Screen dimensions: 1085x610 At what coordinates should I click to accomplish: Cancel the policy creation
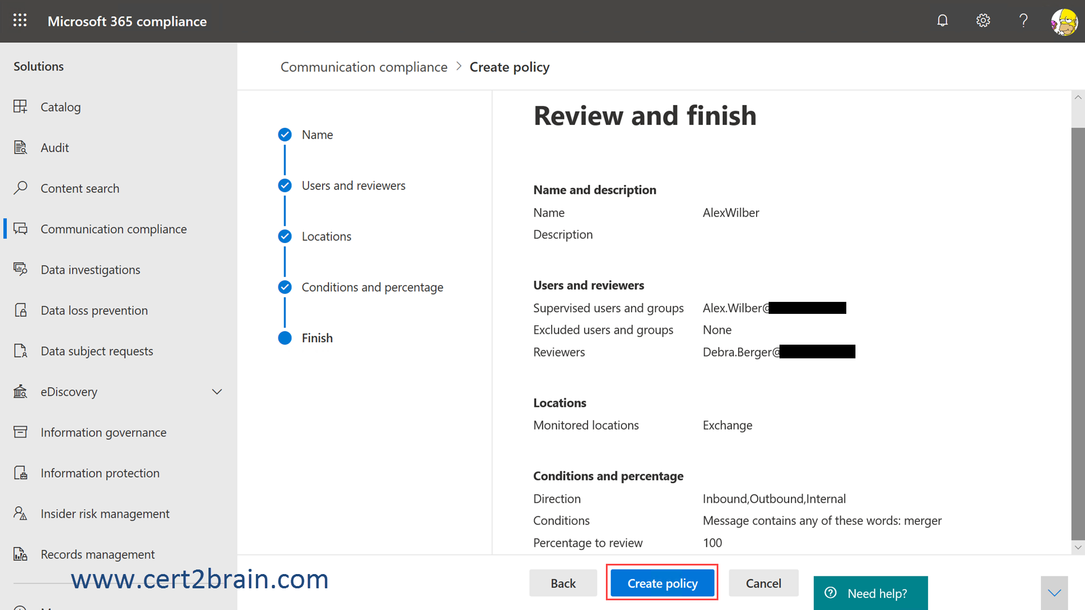tap(763, 583)
